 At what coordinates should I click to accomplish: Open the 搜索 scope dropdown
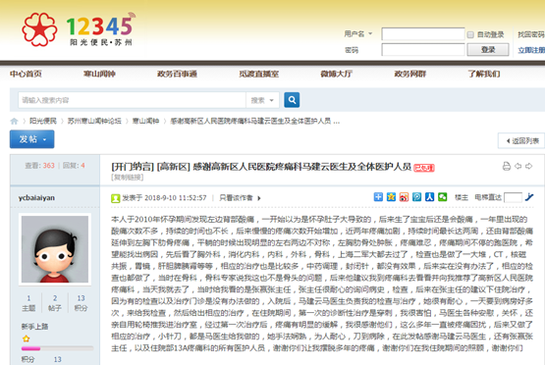coord(262,100)
